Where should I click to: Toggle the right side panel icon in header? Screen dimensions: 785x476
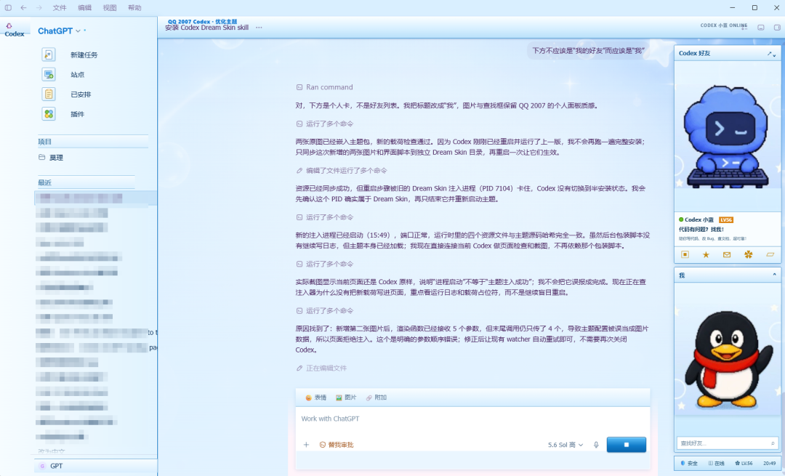(x=777, y=28)
